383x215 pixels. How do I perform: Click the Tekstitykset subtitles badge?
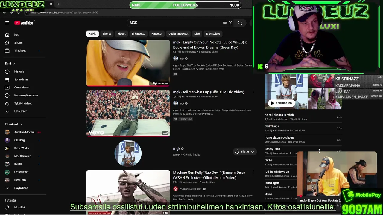(x=186, y=119)
